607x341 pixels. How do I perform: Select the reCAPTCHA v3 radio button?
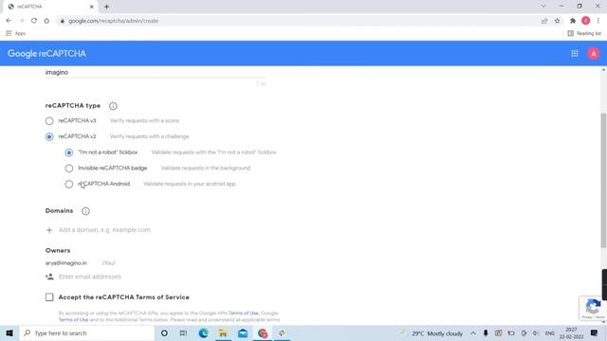coord(49,121)
